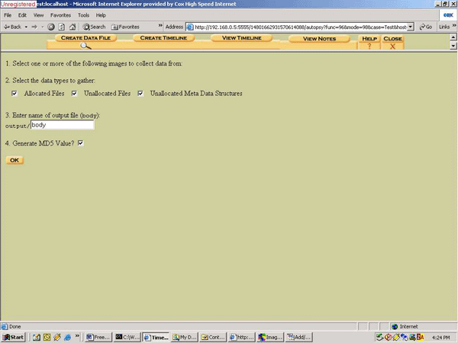Click the Refresh page icon

point(61,27)
